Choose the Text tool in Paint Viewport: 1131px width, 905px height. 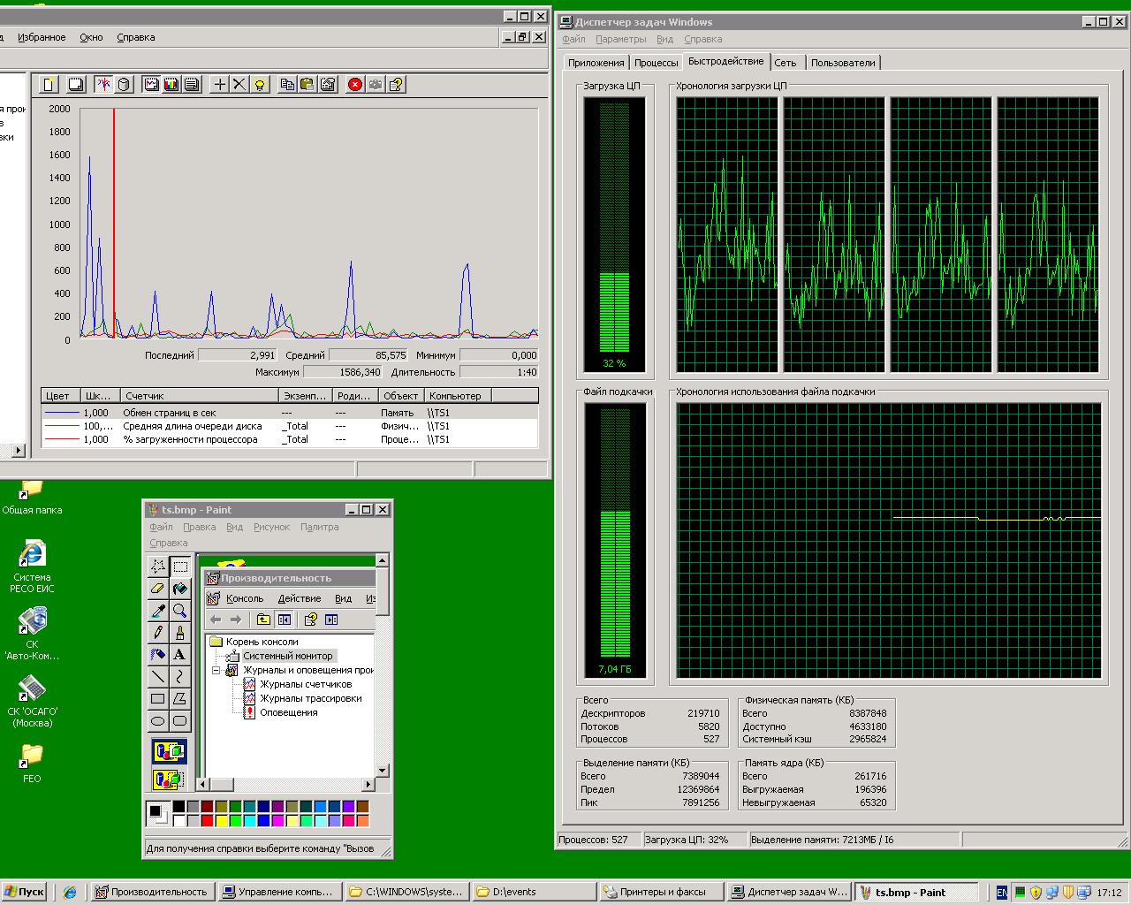click(180, 655)
